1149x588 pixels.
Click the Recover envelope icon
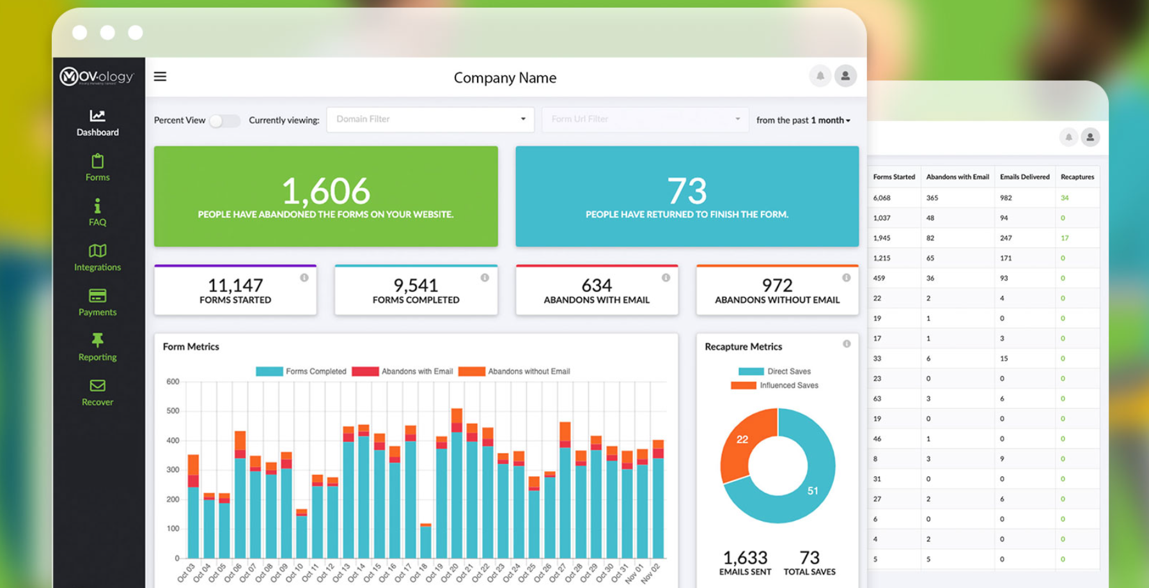coord(97,385)
